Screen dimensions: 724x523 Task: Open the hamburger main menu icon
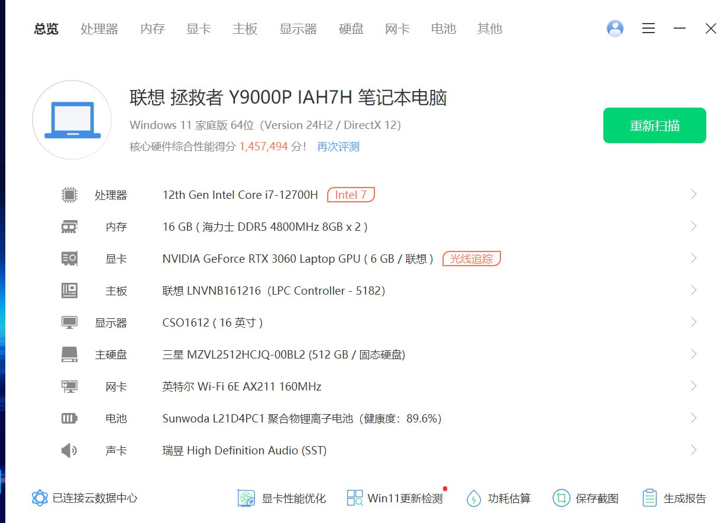coord(649,28)
